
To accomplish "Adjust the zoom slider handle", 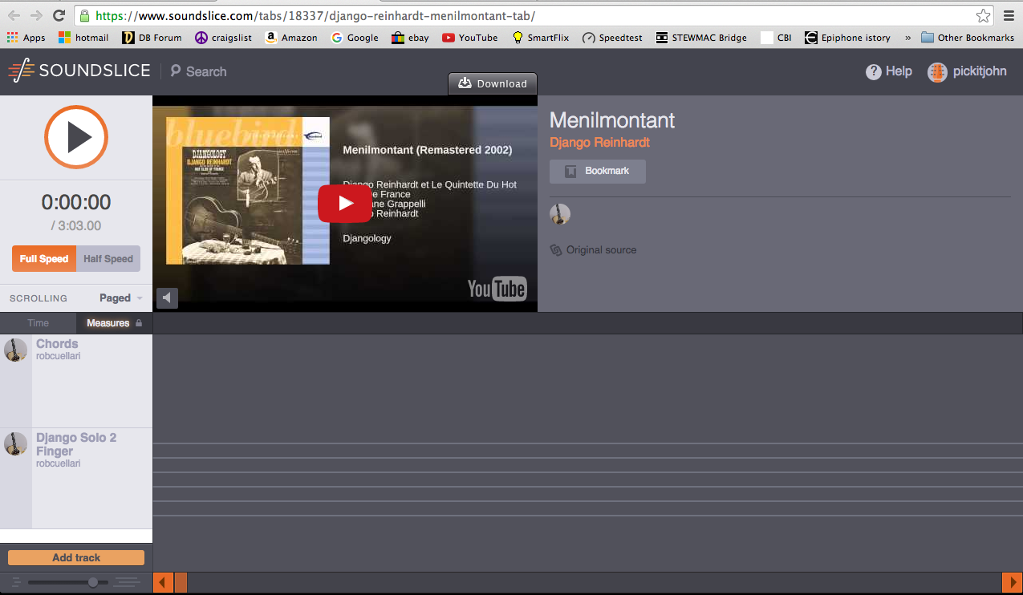I will pyautogui.click(x=93, y=582).
